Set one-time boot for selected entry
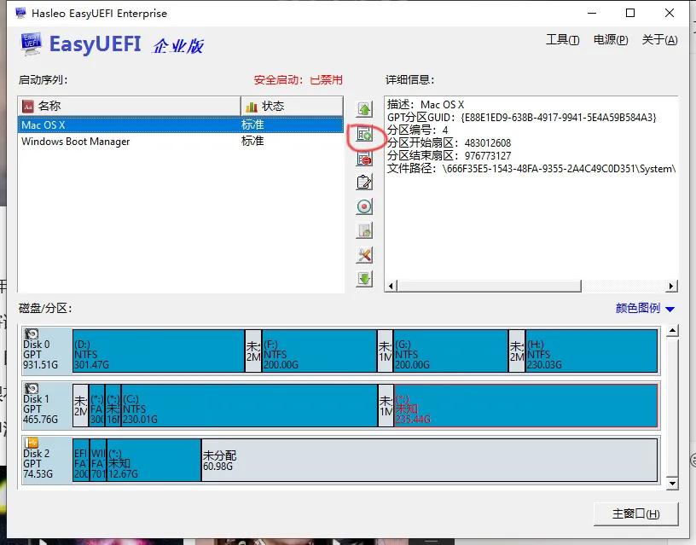The image size is (696, 545). [363, 206]
